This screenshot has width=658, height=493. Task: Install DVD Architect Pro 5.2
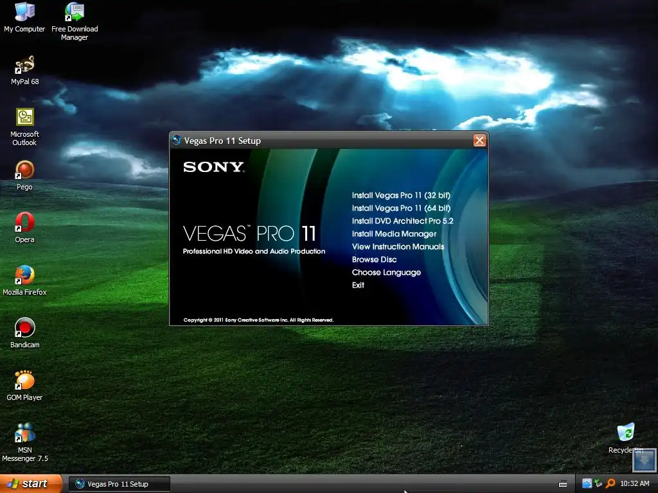pos(402,221)
